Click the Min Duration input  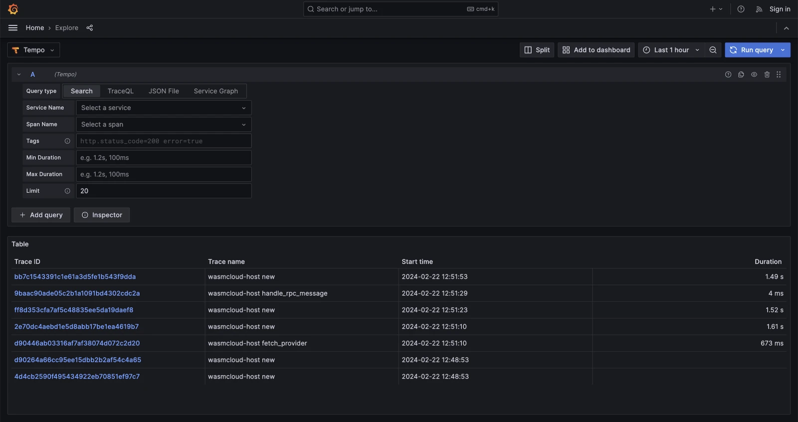coord(164,158)
